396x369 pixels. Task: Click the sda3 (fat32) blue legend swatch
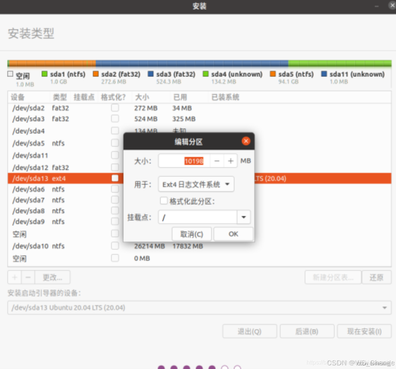151,74
